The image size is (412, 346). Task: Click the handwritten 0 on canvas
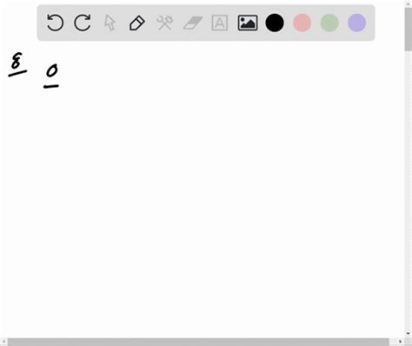(x=52, y=70)
